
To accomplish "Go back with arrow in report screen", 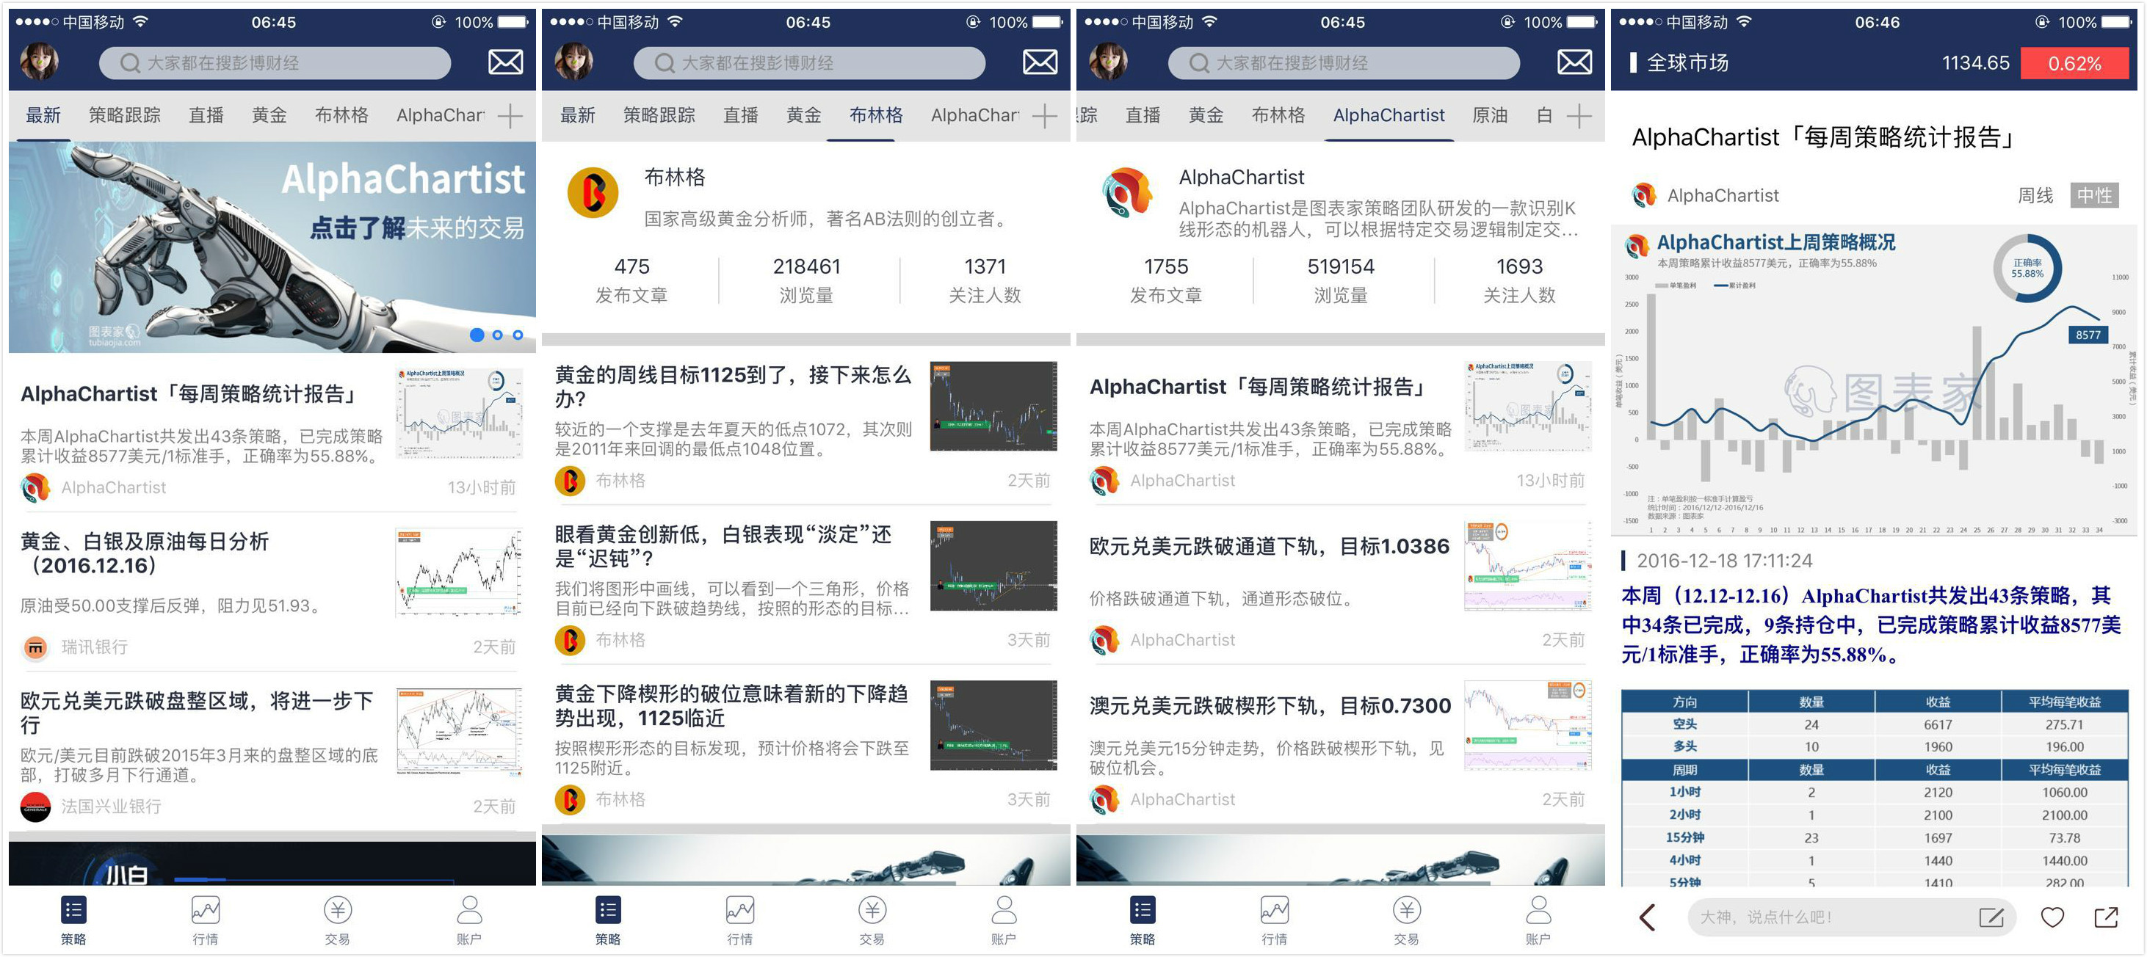I will click(1647, 917).
